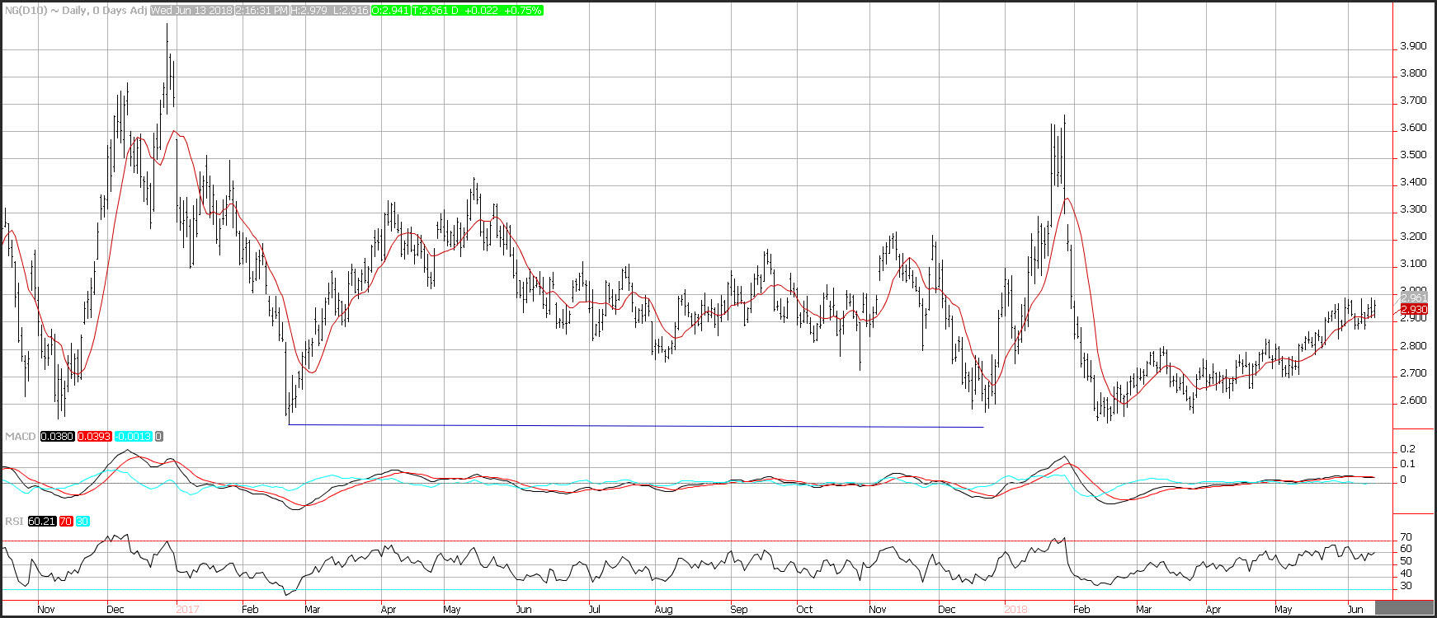Screen dimensions: 1437x618
Task: Click the RSI indicator label
Action: (15, 522)
